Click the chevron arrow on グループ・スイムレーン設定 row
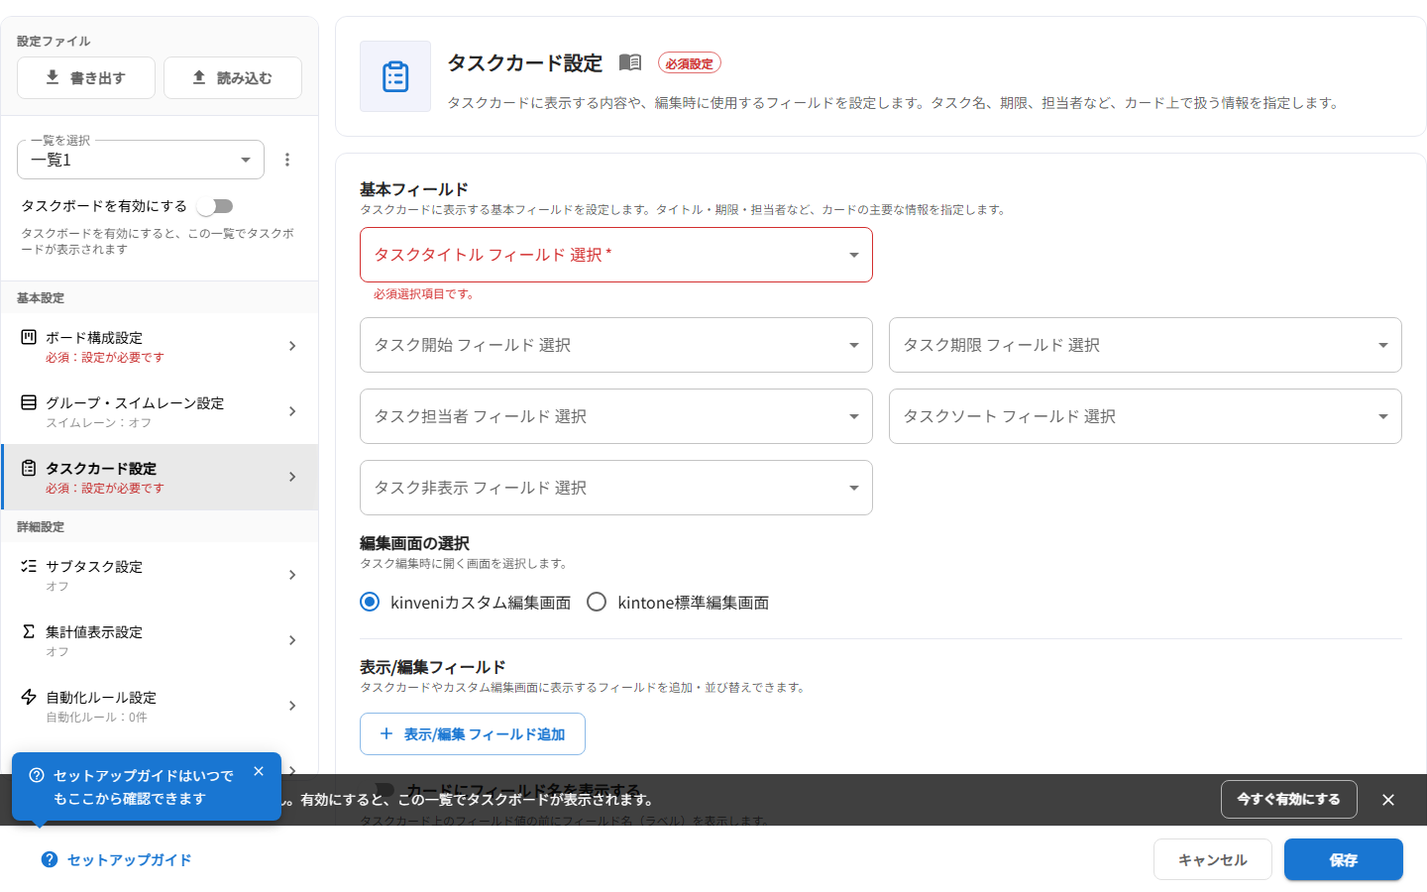This screenshot has width=1427, height=892. point(292,411)
